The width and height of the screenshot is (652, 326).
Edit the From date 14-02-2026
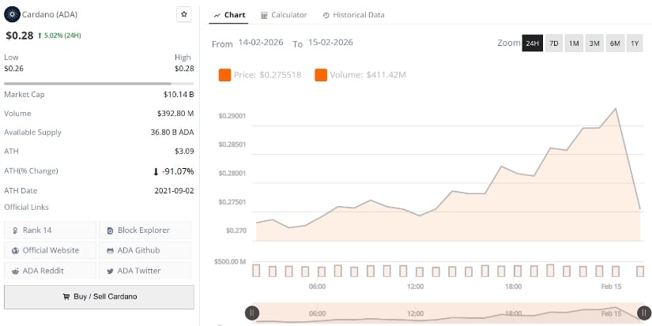tap(260, 43)
